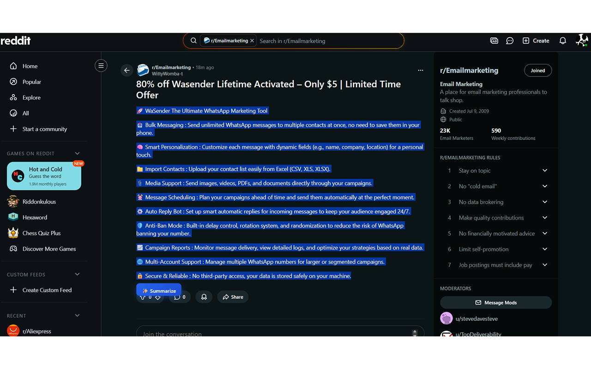Collapse the Recent section
The width and height of the screenshot is (591, 369).
tap(77, 315)
